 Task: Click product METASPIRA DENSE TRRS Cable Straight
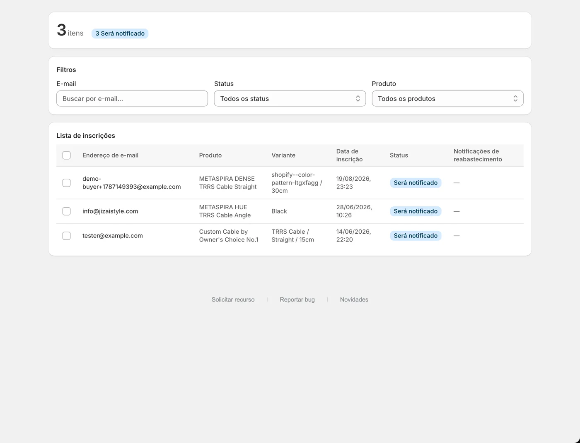click(x=228, y=183)
